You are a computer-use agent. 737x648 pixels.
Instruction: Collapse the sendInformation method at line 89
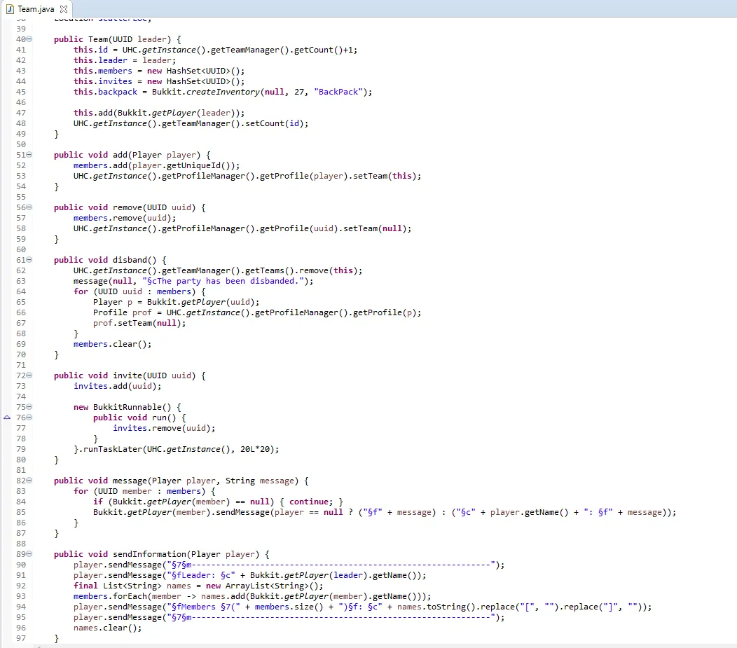29,554
